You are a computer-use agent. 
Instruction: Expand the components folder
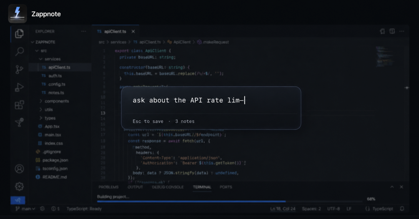click(x=54, y=101)
